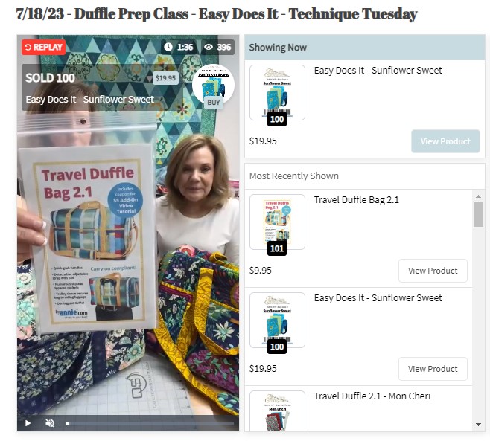Seek on the video progress bar
490x441 pixels.
[x=150, y=423]
